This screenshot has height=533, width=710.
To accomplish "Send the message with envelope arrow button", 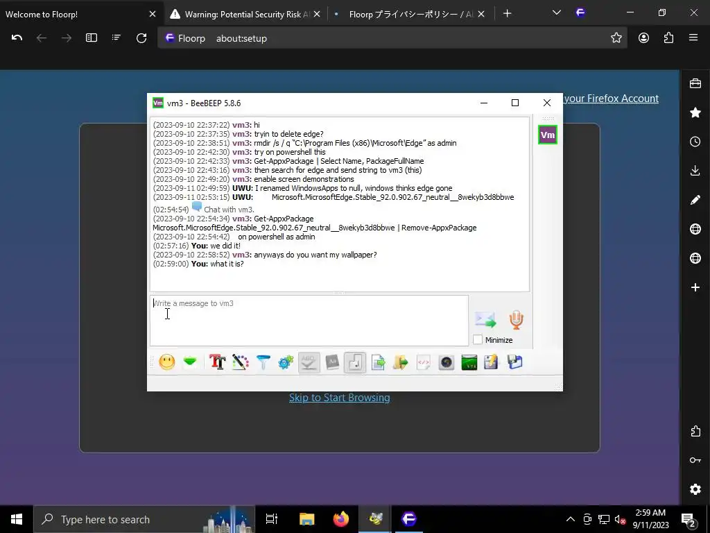I will point(485,320).
